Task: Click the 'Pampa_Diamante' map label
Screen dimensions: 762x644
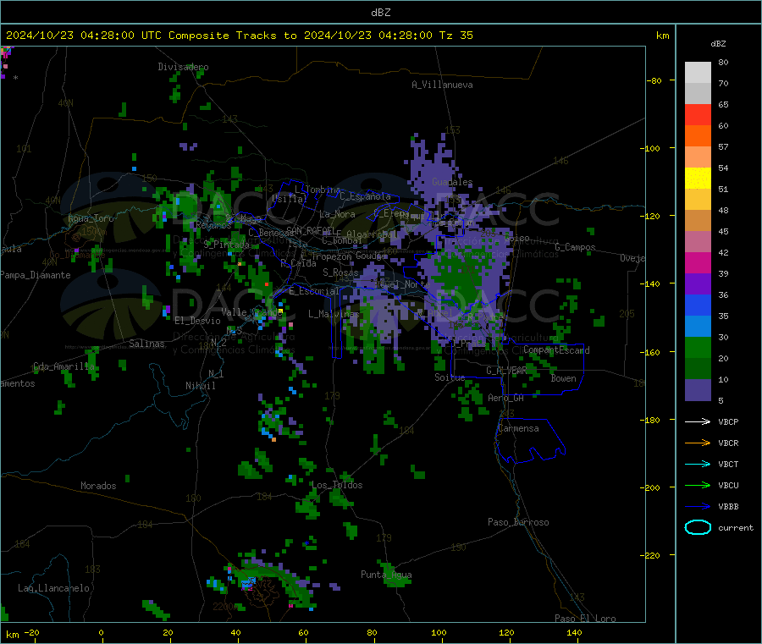Action: click(x=36, y=275)
